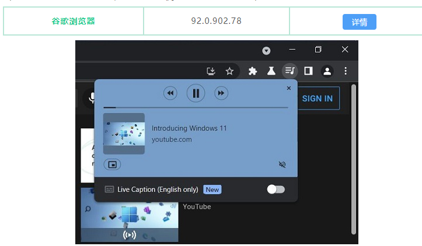The width and height of the screenshot is (422, 246).
Task: Enter picture-in-picture mode
Action: [x=112, y=165]
